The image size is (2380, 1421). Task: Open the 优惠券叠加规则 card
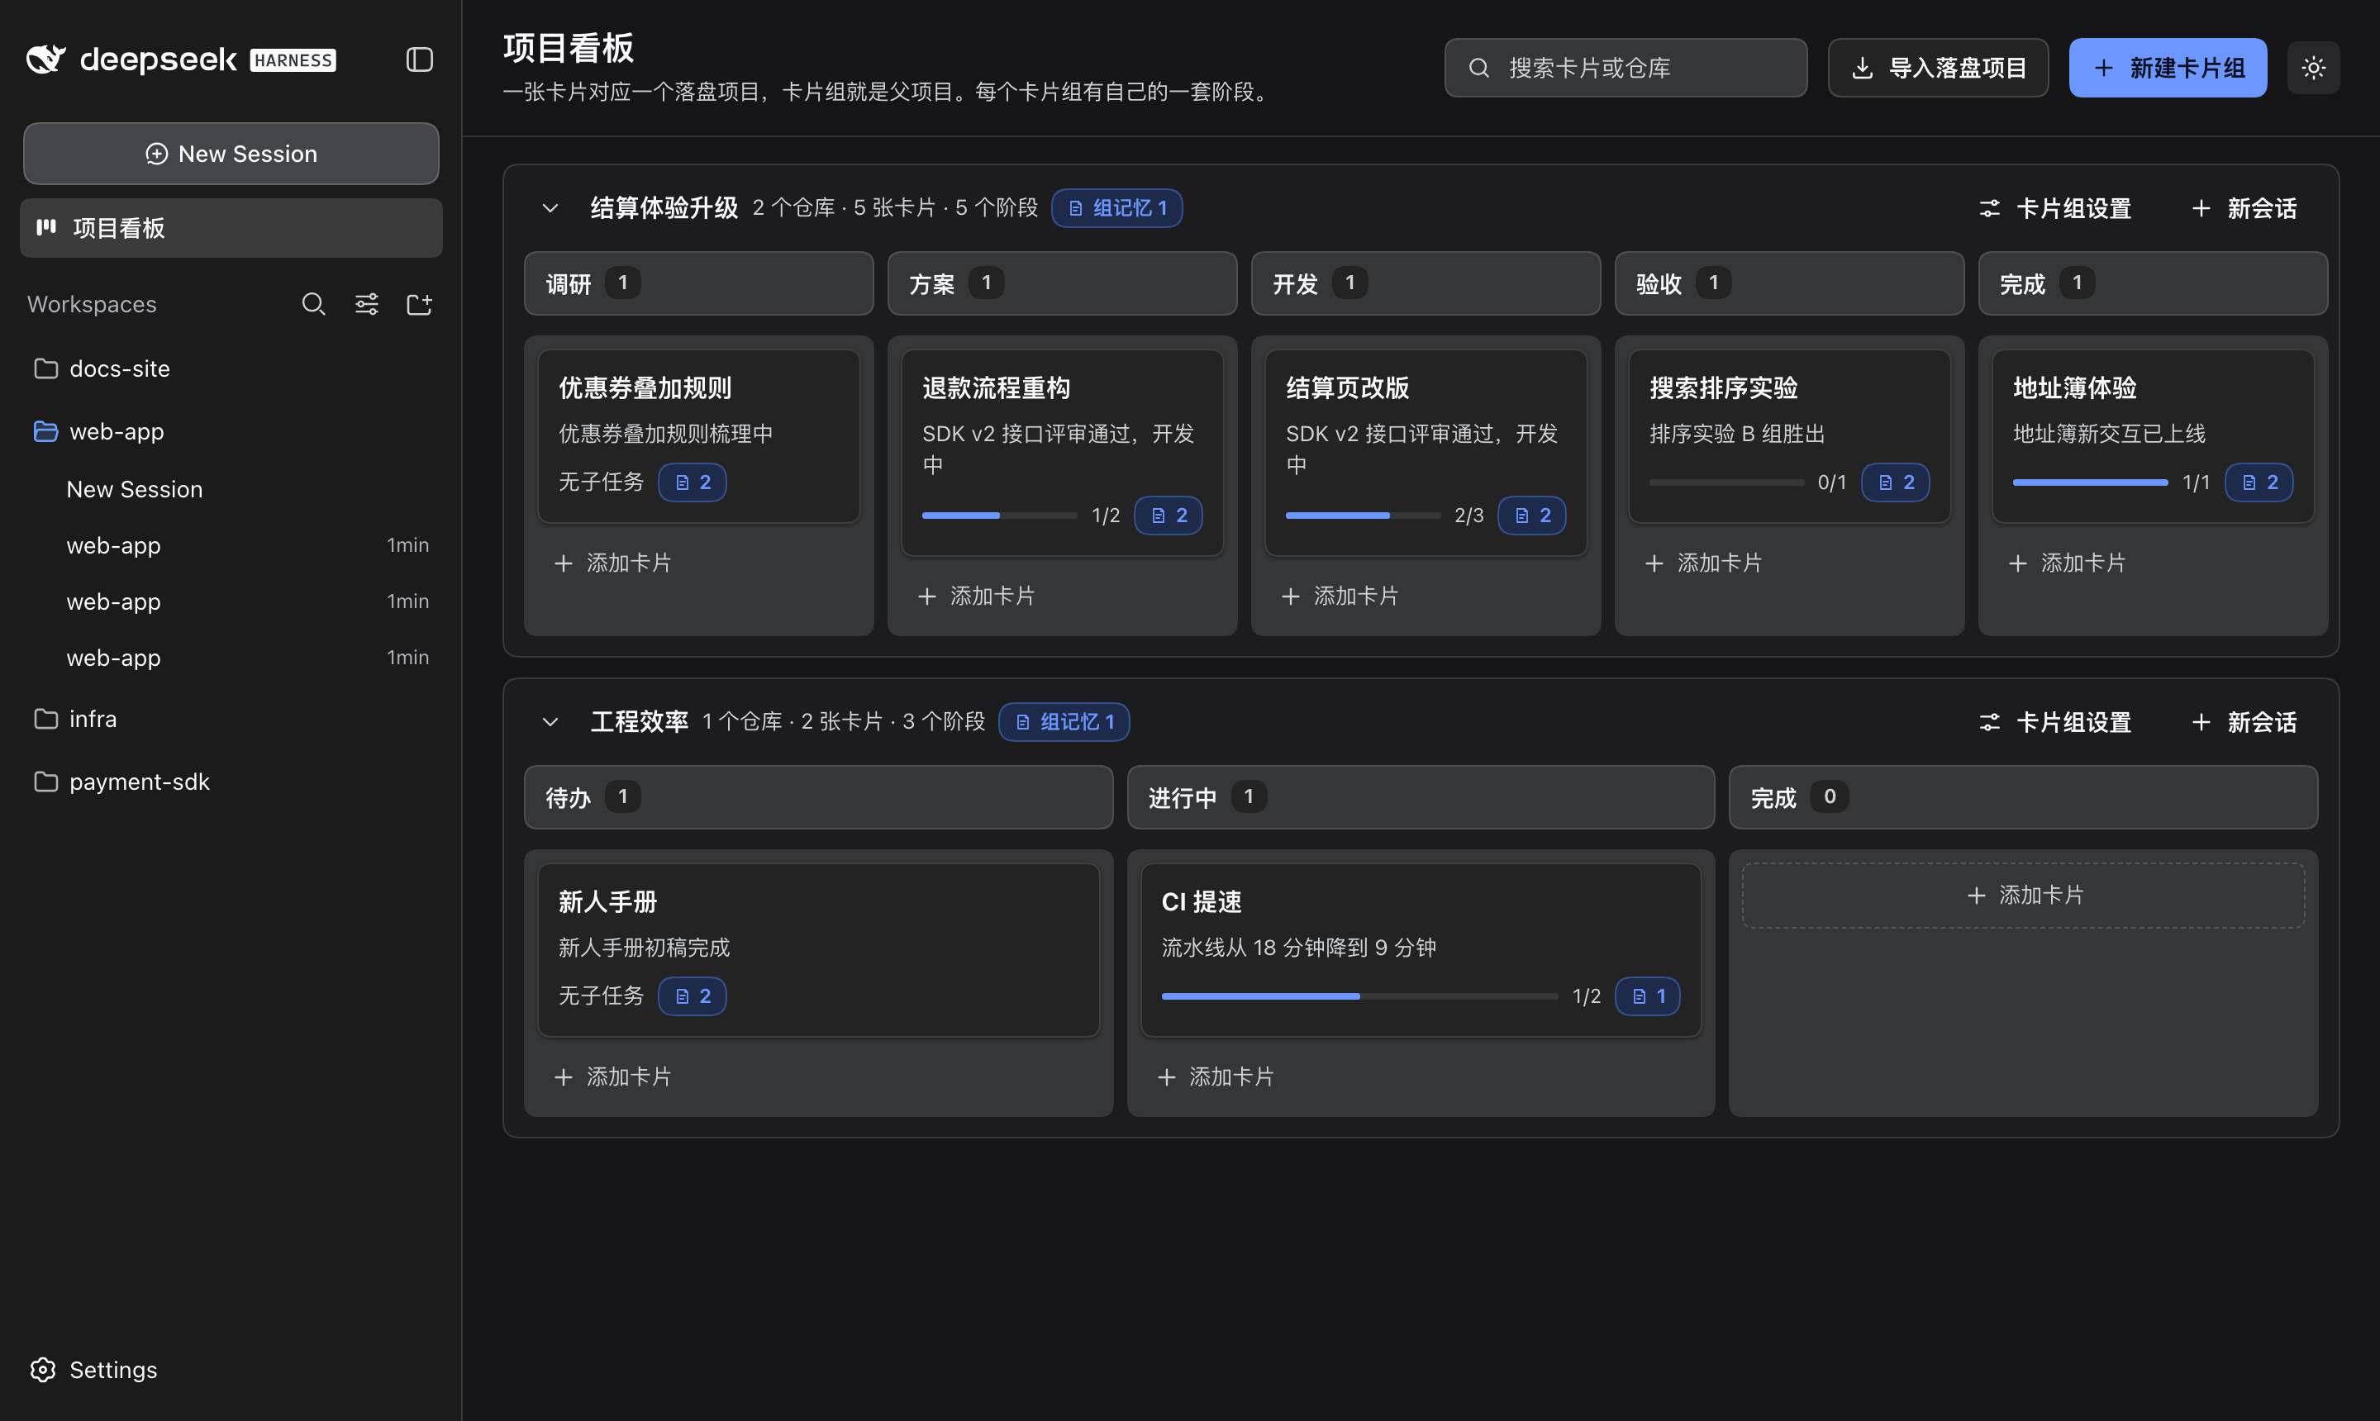[x=698, y=435]
